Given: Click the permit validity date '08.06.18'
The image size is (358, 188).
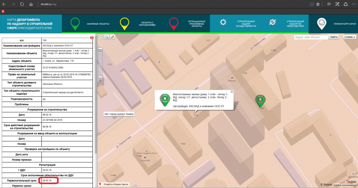Looking at the screenshot, I should [67, 127].
